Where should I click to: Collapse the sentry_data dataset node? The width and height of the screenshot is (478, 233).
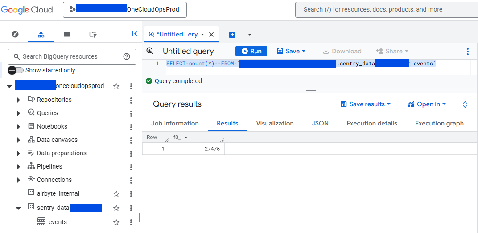coord(18,209)
